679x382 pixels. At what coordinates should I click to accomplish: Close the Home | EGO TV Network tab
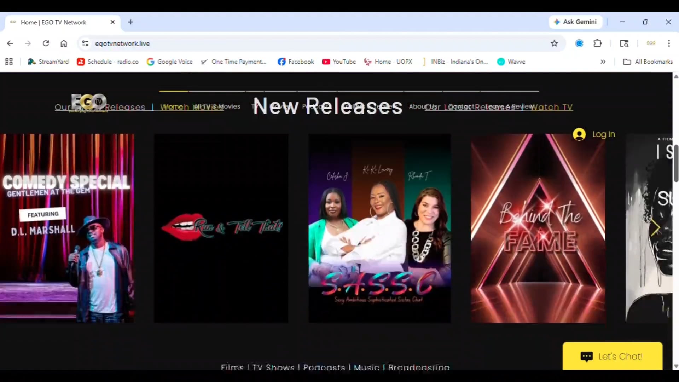click(x=112, y=22)
